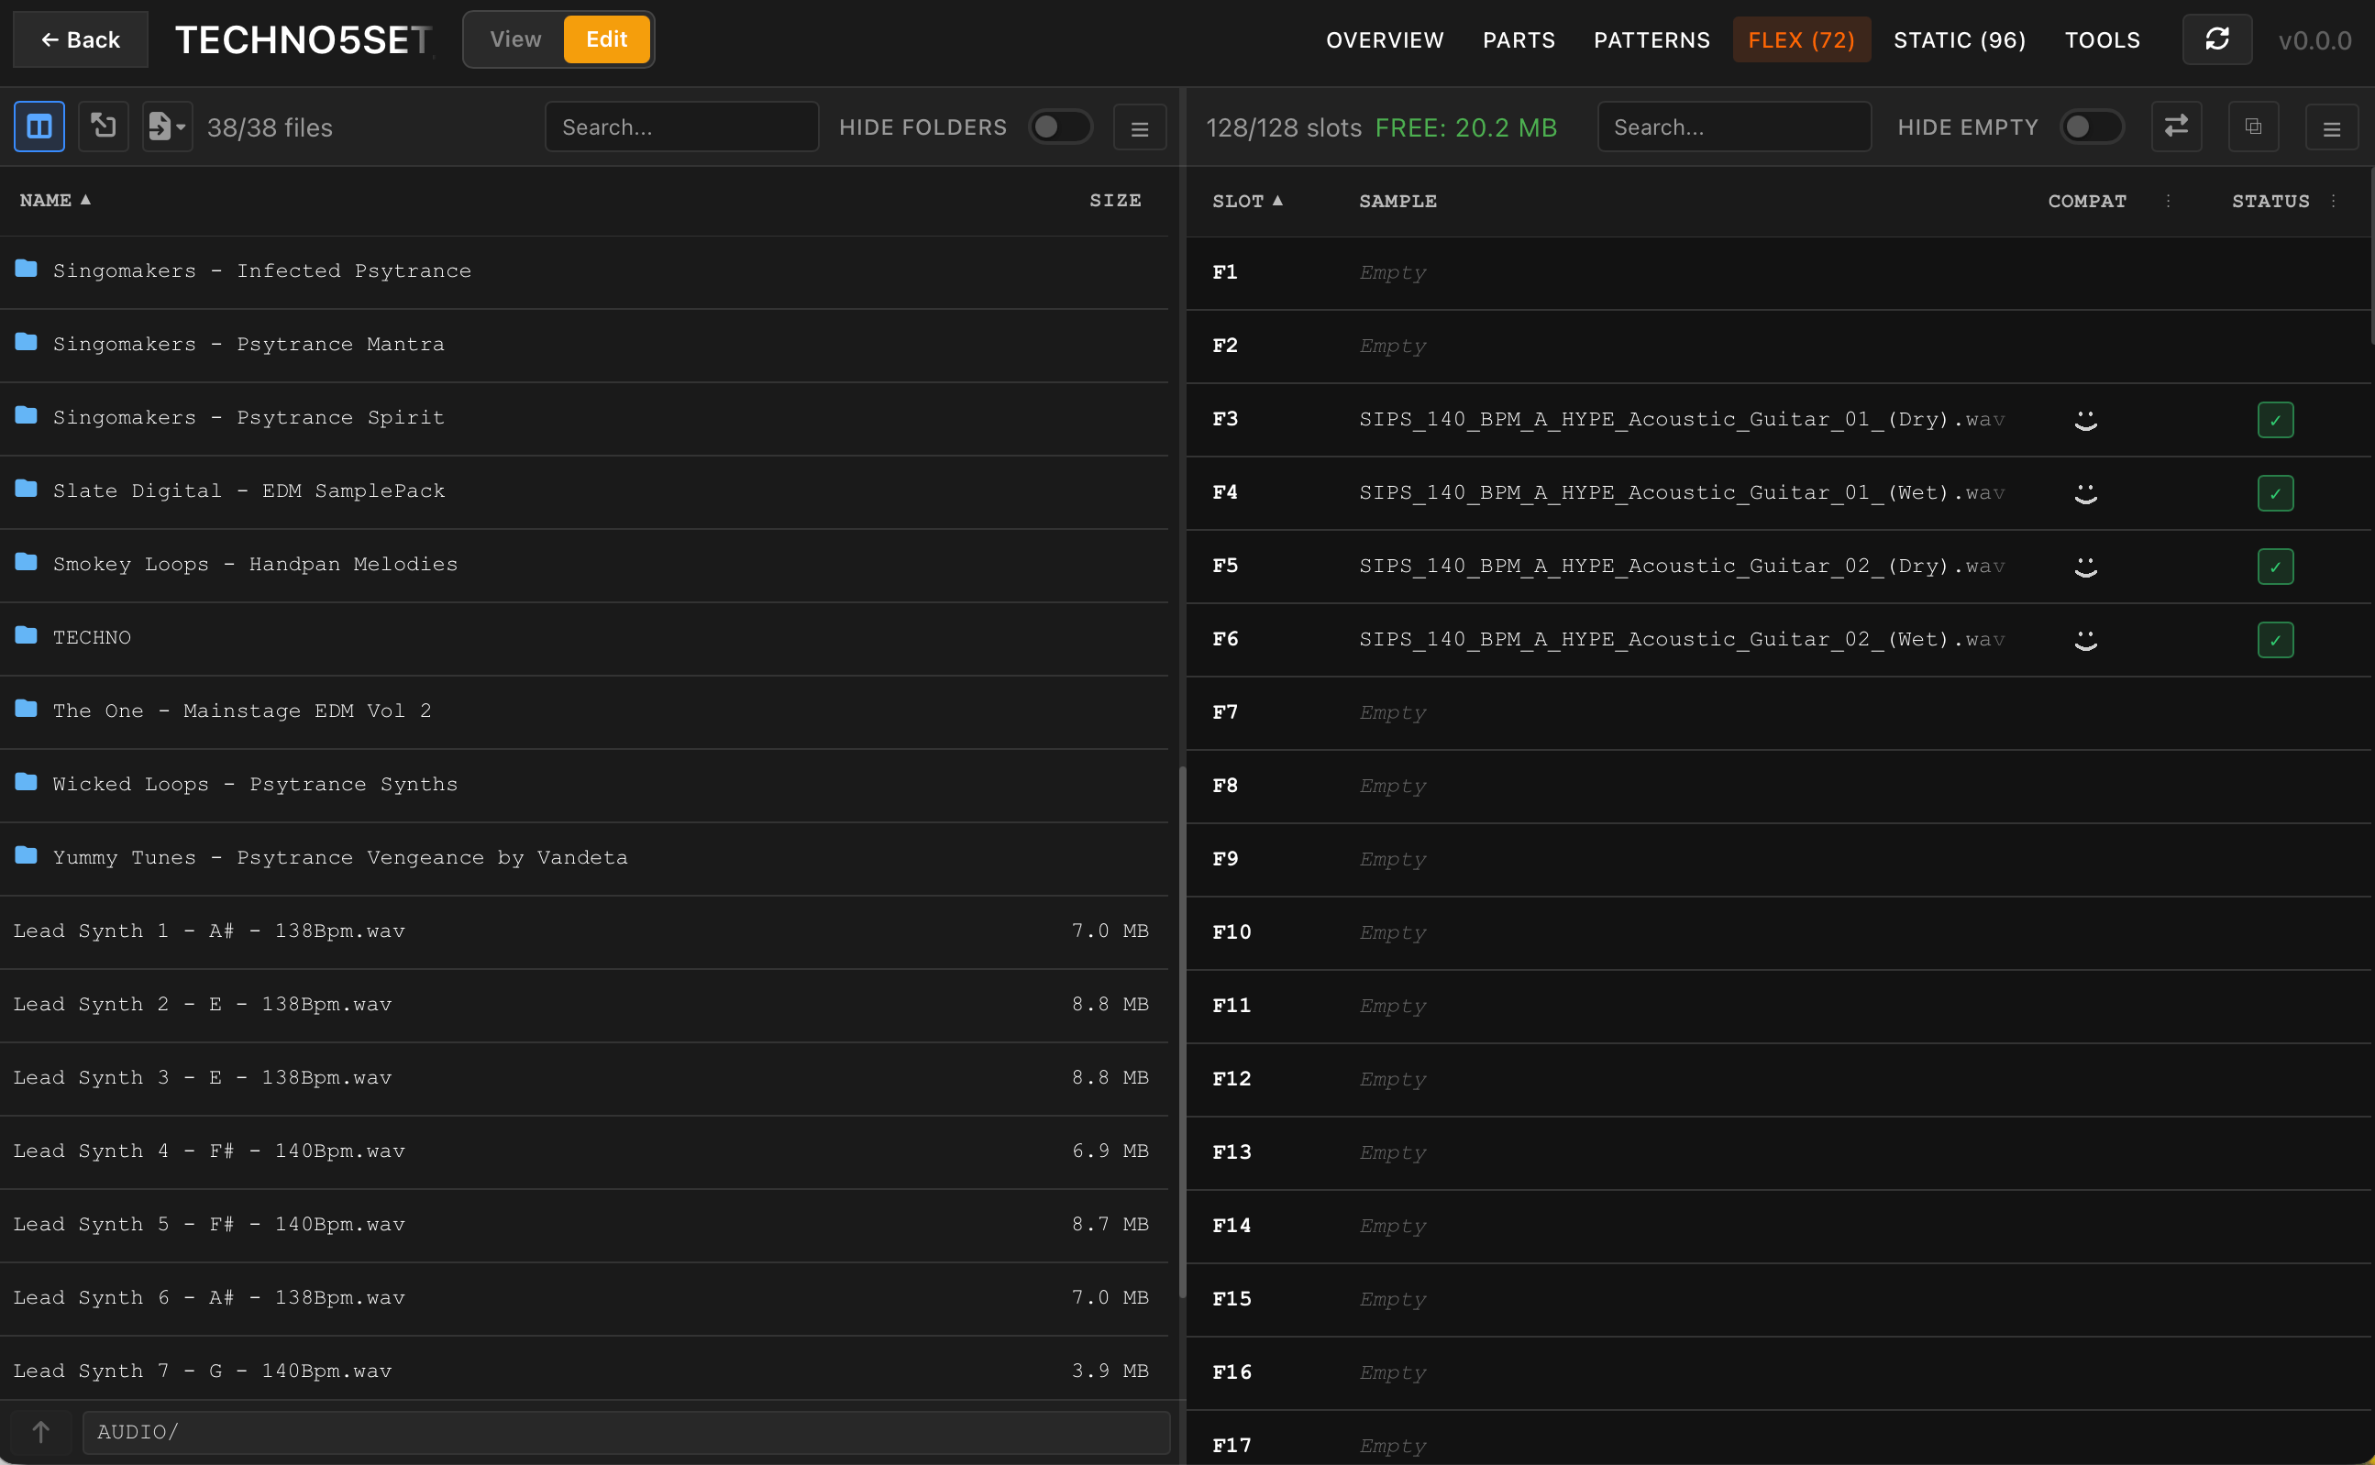Click folder icon of Singomakers - Psytrance Spirit
Viewport: 2375px width, 1465px height.
point(27,415)
